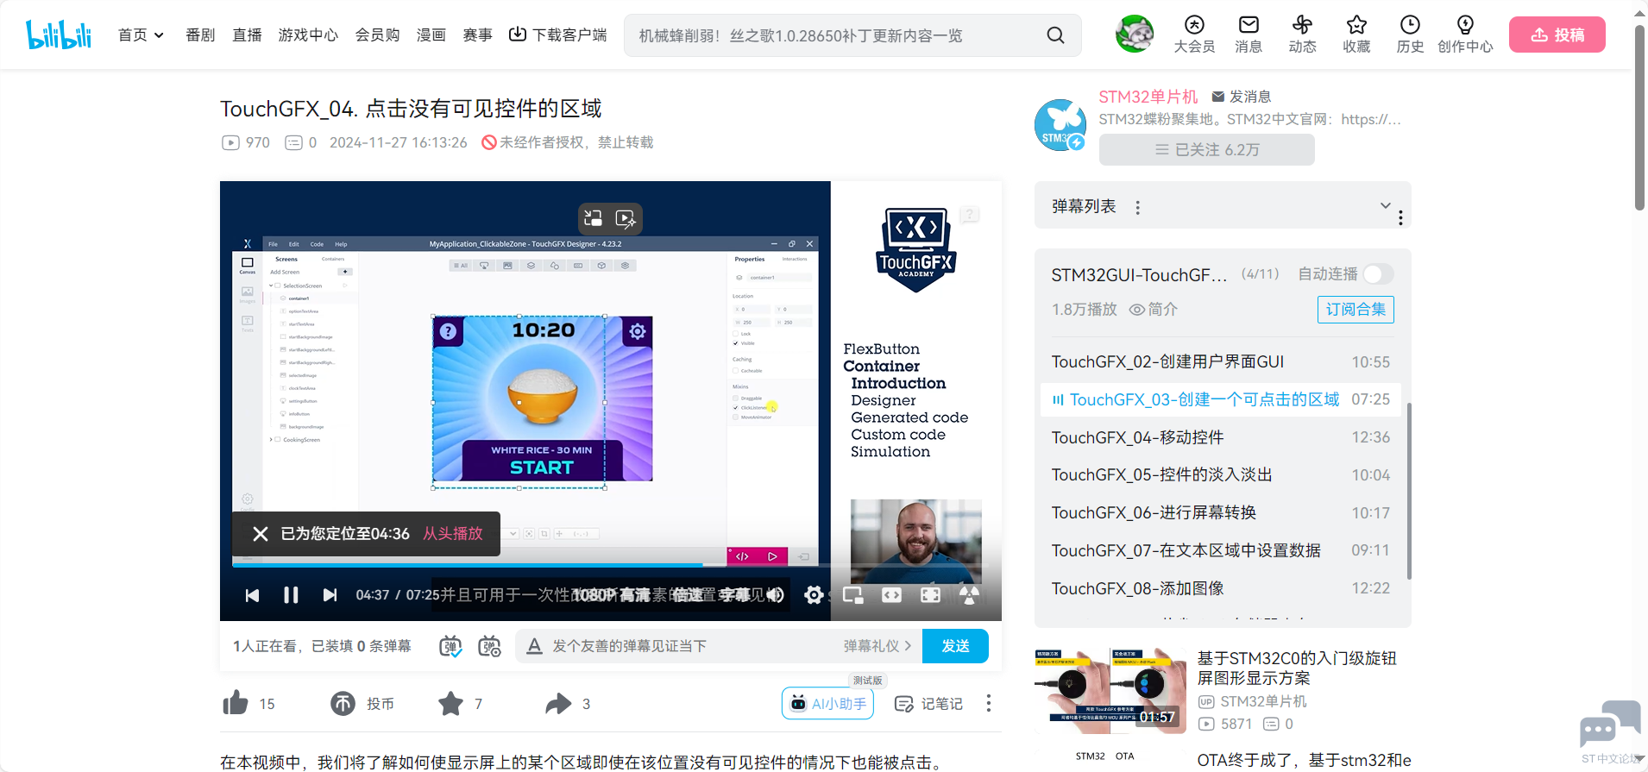
Task: Share the video with arrow icon
Action: point(558,704)
